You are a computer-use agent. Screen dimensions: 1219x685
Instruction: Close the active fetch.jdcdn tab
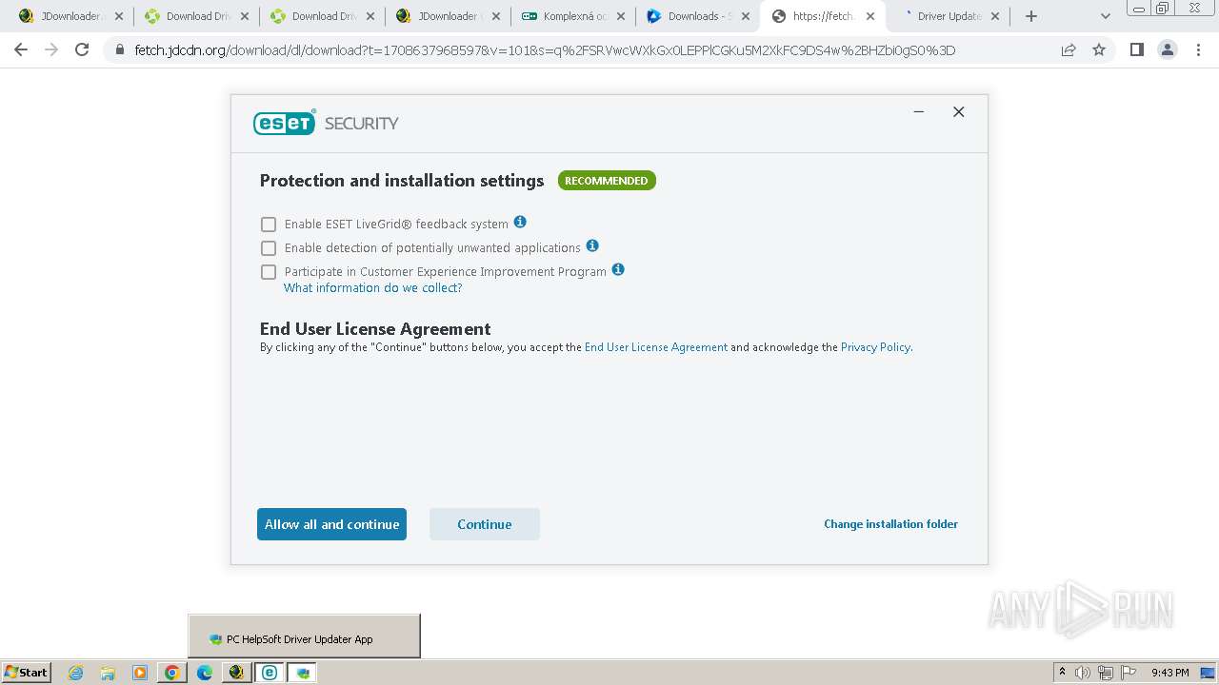pos(870,16)
